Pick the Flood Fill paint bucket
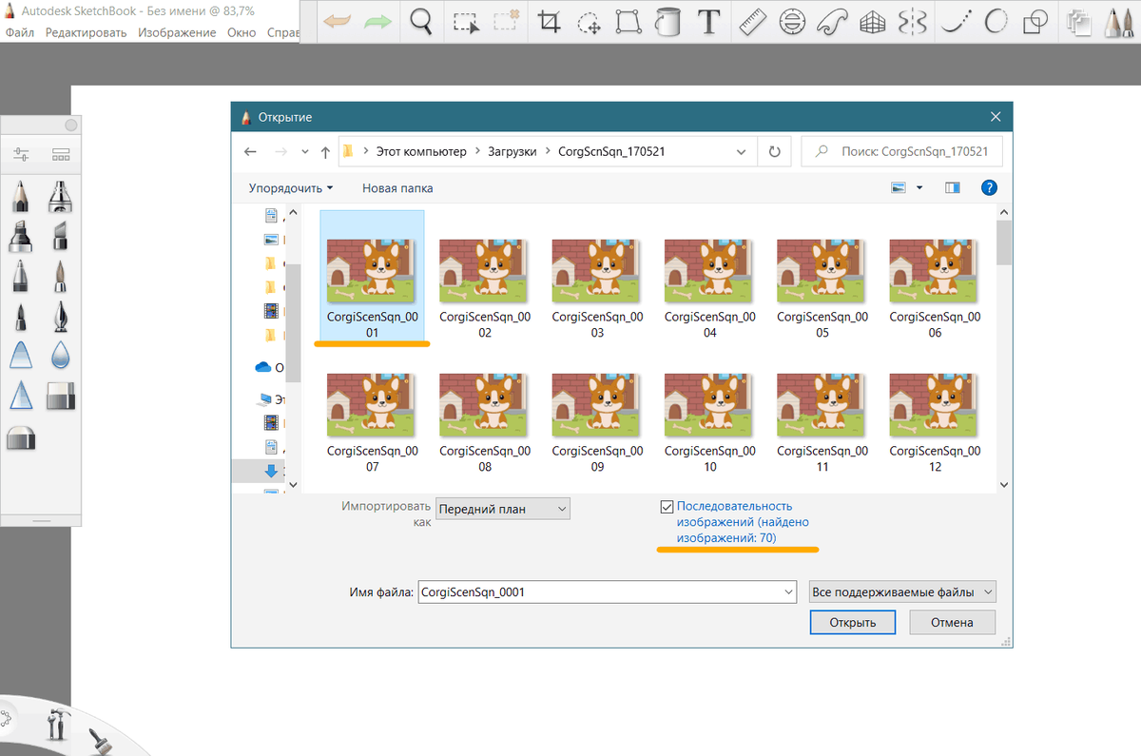Viewport: 1141px width, 756px height. coord(668,21)
